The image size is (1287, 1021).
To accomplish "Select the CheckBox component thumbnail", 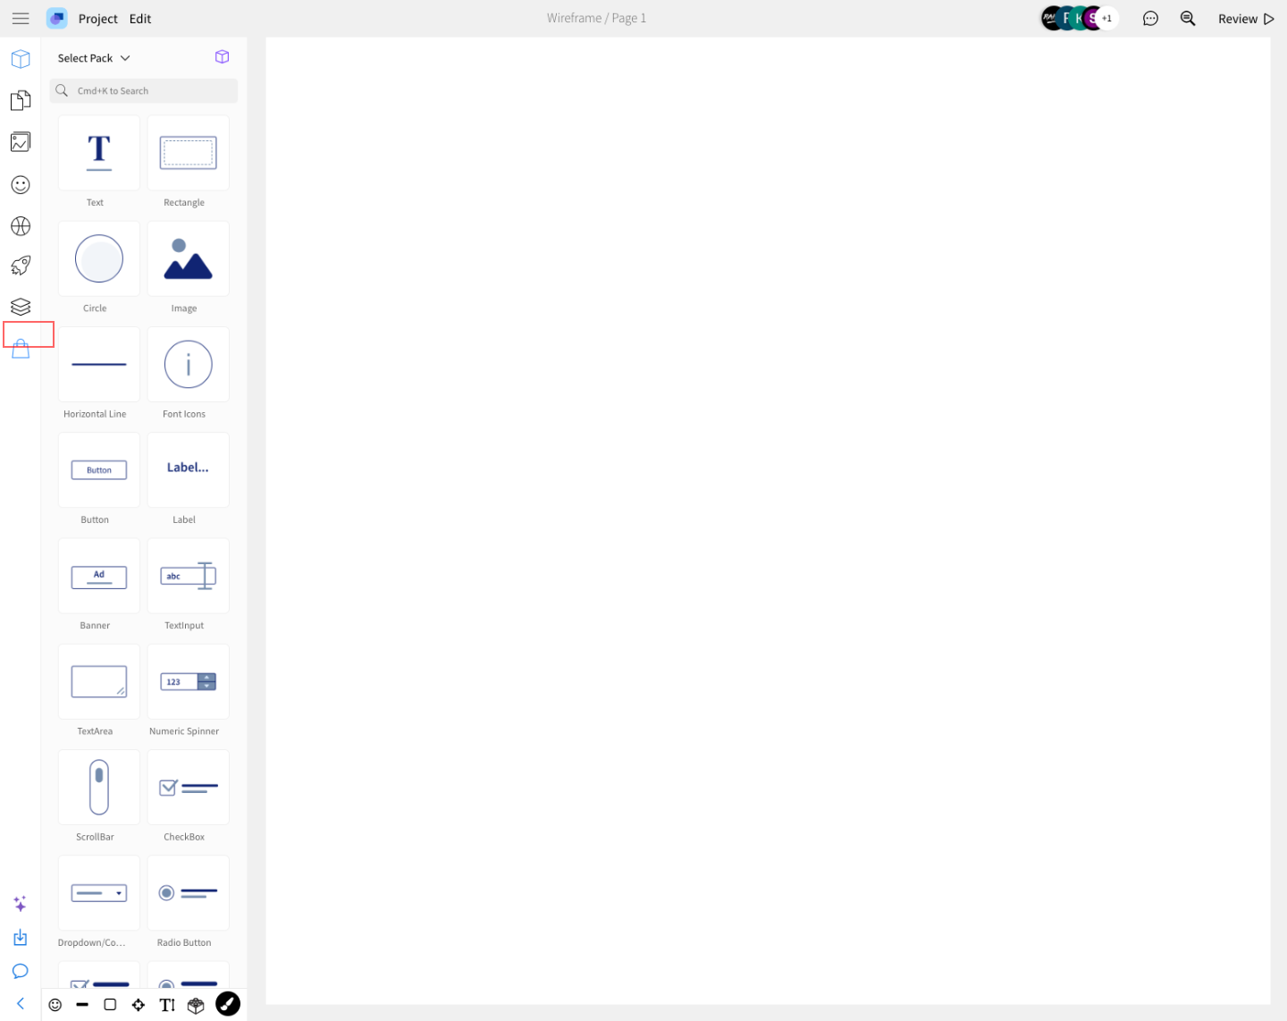I will click(x=188, y=788).
